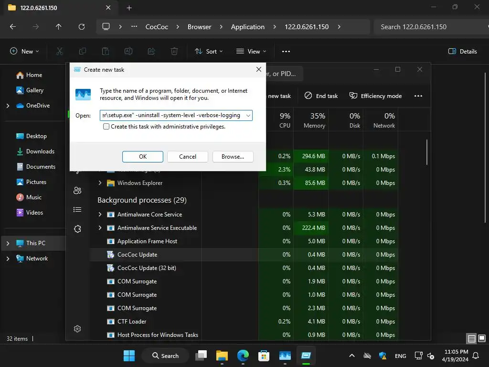
Task: Expand Antimalware Service Executable row
Action: (100, 228)
